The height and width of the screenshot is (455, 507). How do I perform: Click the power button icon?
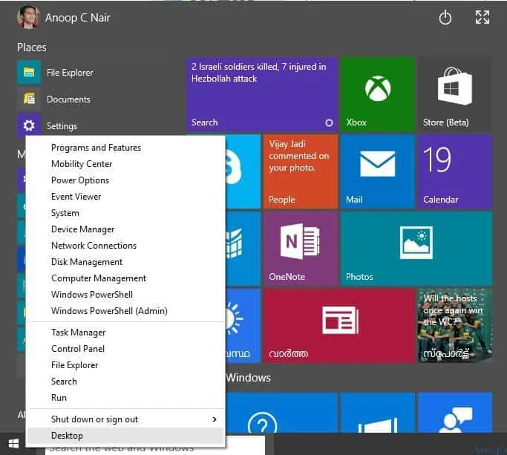(x=445, y=19)
